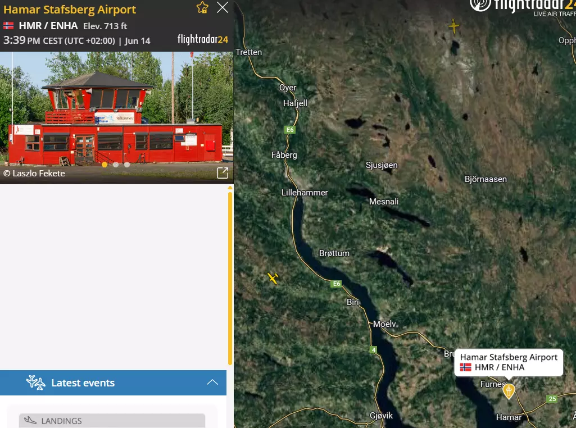
Task: Click the Latest events airplanes icon
Action: (x=35, y=383)
